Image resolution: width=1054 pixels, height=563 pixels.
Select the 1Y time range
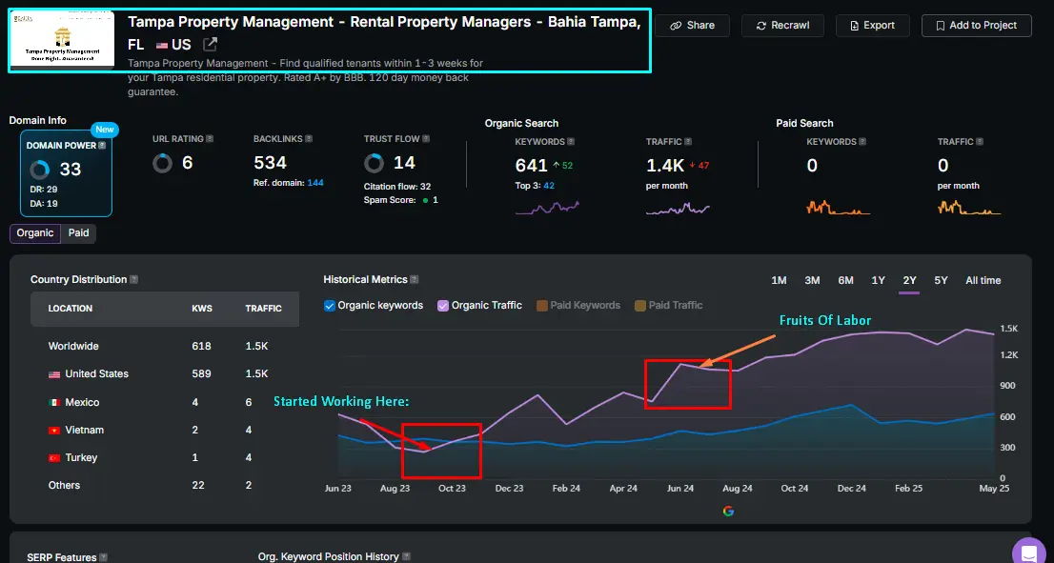(x=878, y=281)
